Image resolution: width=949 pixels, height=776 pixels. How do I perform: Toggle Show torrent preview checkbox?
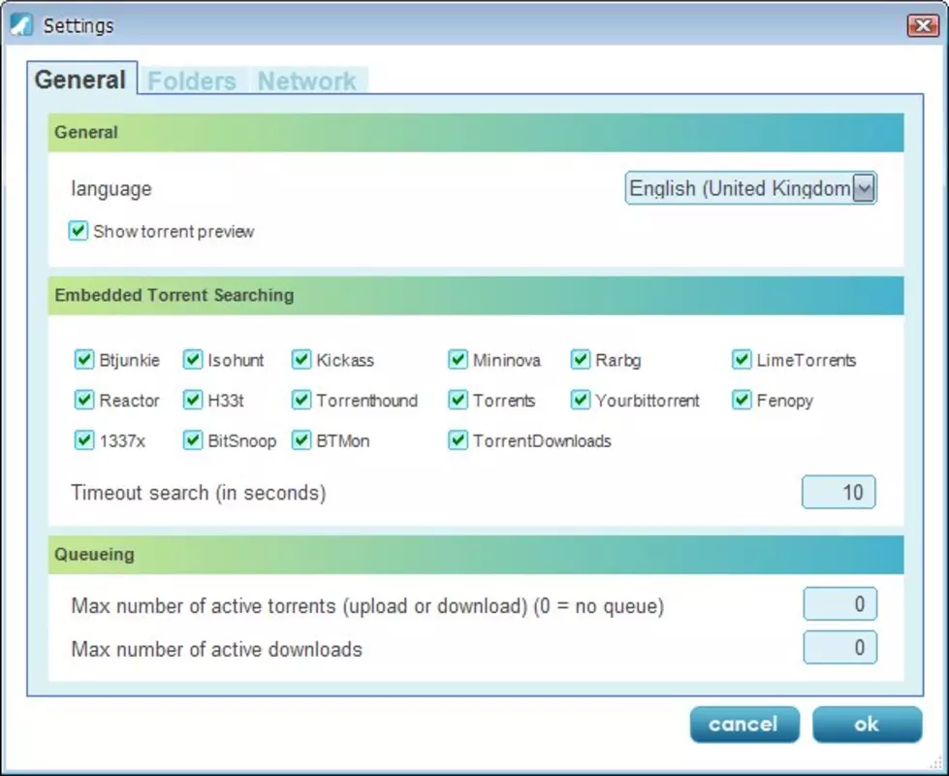[x=79, y=231]
